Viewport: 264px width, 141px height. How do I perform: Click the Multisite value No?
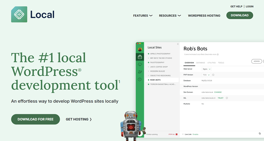click(x=203, y=104)
